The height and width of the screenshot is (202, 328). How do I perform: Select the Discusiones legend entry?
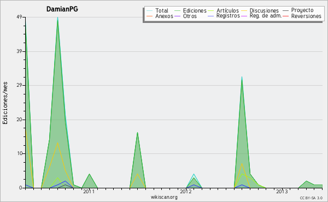click(264, 11)
